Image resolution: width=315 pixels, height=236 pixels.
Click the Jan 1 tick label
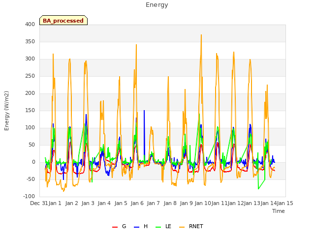tap(55, 203)
